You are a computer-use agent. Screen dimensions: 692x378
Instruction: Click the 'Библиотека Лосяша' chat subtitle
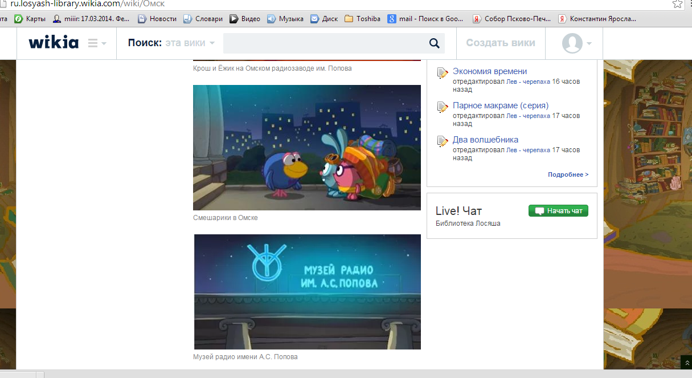pos(468,223)
